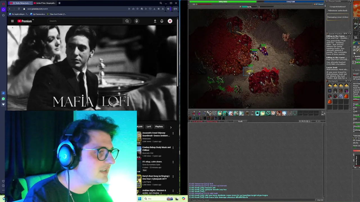Open Messenger in Opera sidebar

pyautogui.click(x=3, y=93)
